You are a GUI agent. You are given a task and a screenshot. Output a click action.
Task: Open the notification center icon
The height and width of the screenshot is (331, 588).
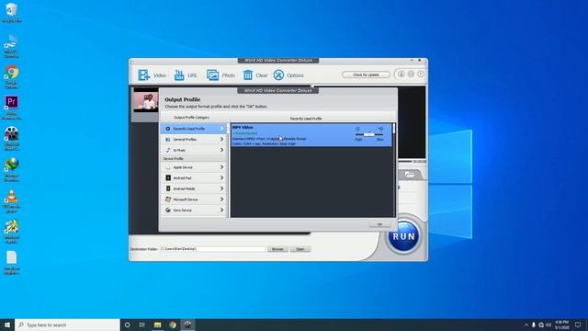point(578,325)
